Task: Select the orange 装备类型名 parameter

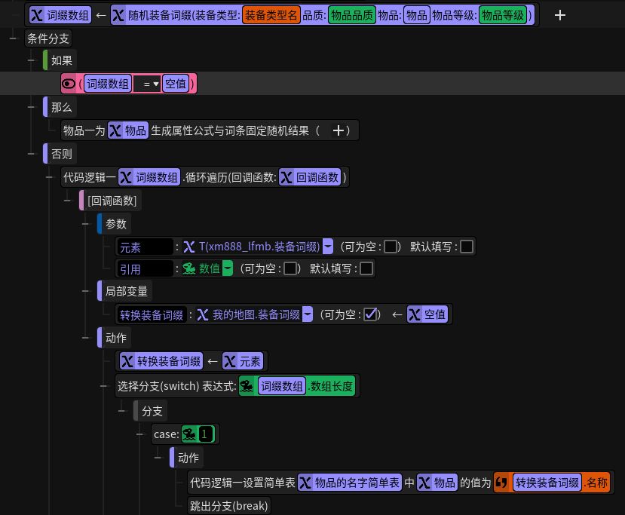Action: [x=271, y=15]
